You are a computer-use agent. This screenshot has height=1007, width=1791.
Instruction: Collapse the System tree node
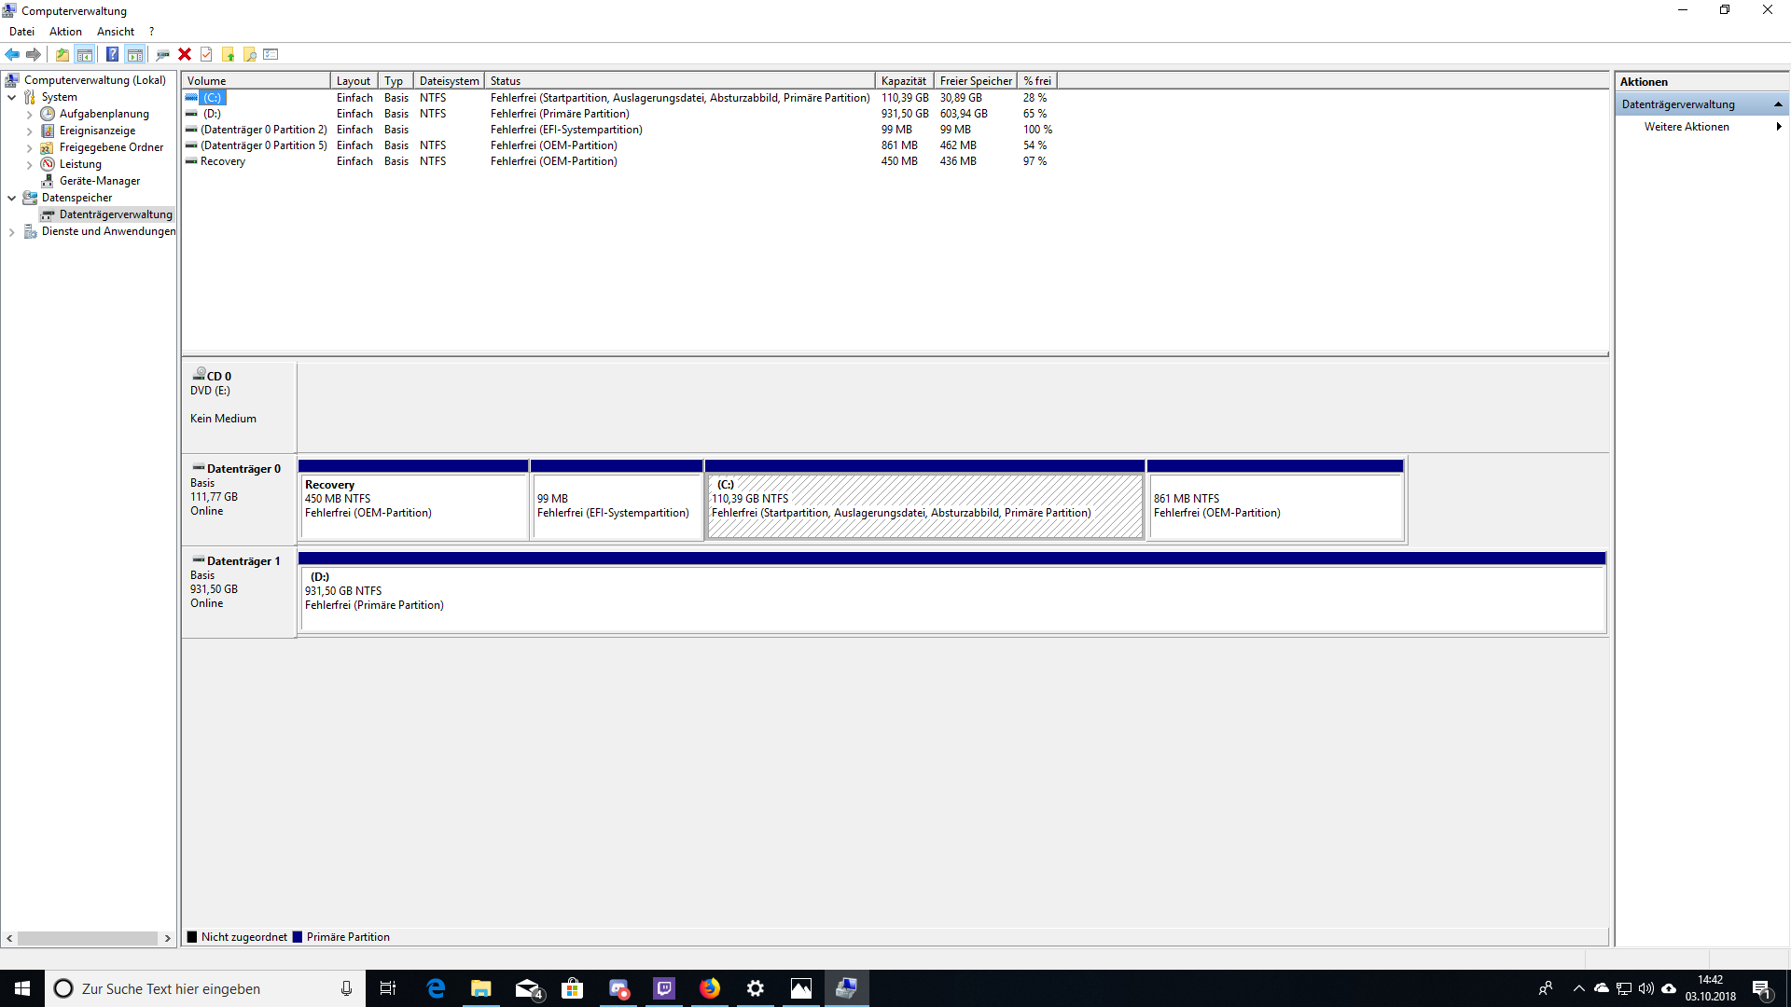11,97
